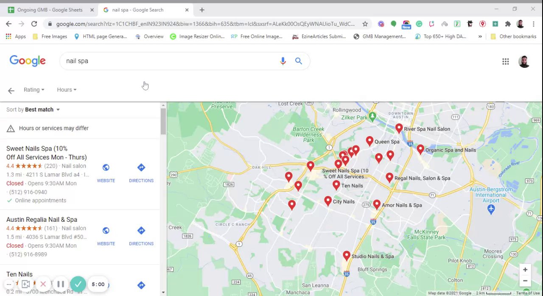
Task: Finish recording with the green checkmark
Action: click(78, 284)
